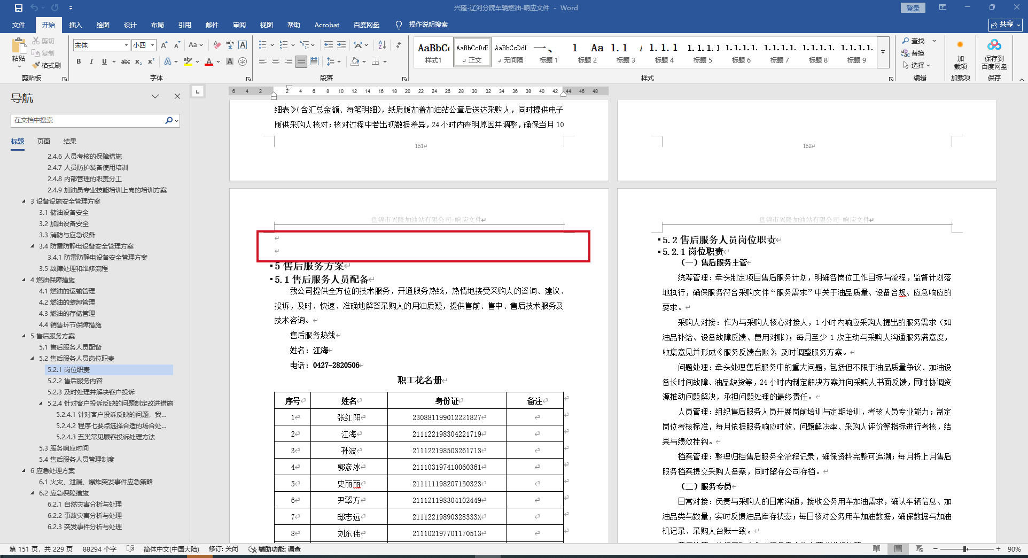Toggle justify alignment
1028x558 pixels.
coord(301,61)
